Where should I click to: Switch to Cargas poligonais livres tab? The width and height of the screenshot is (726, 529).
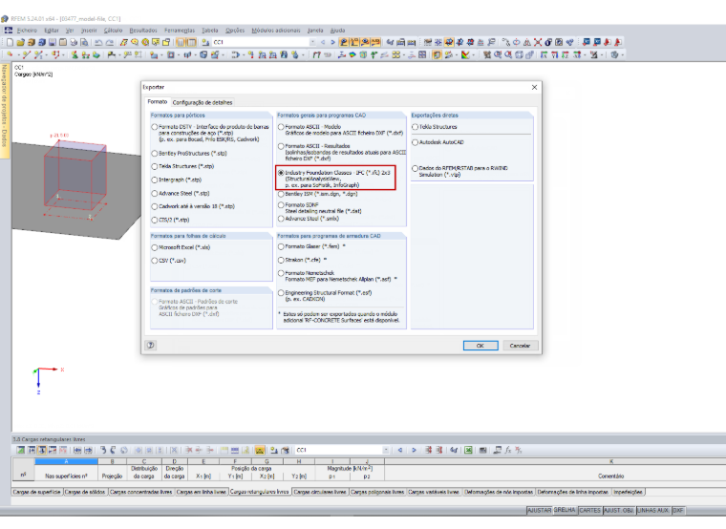point(377,492)
